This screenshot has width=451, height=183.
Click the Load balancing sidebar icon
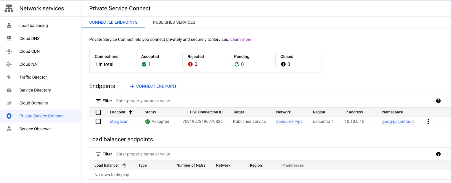pyautogui.click(x=9, y=26)
